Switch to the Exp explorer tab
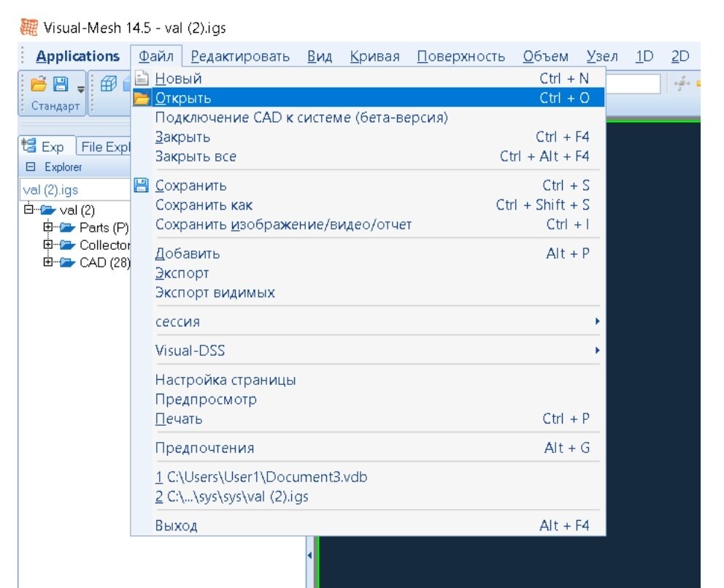The image size is (724, 588). click(x=47, y=147)
